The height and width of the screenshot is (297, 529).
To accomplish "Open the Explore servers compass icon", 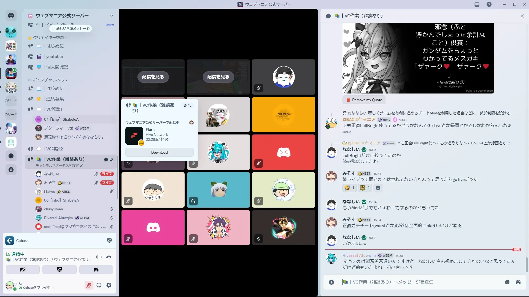I will click(11, 170).
